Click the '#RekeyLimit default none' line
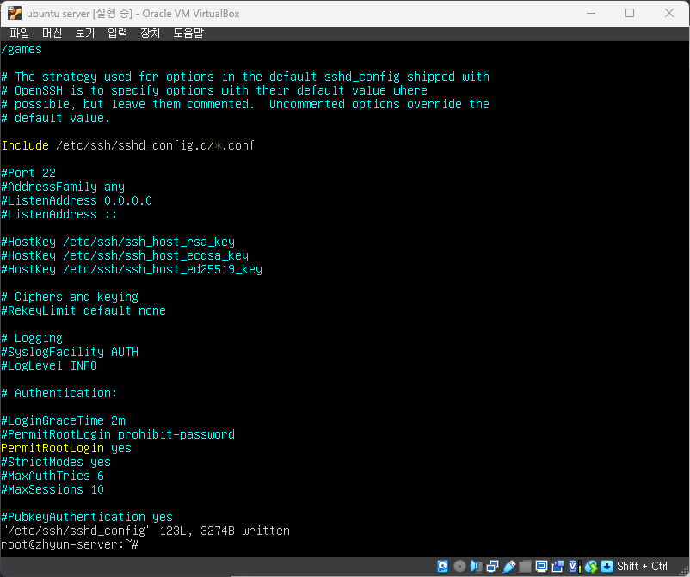Screen dimensions: 690x577 tap(83, 310)
